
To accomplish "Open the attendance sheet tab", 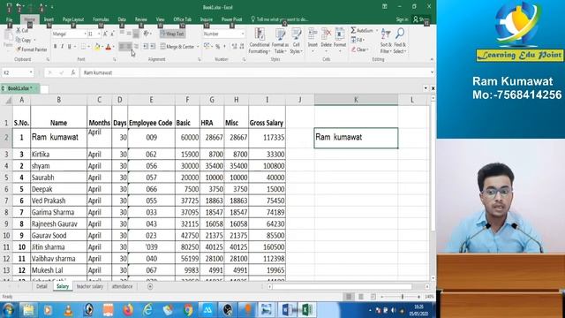I will click(122, 286).
